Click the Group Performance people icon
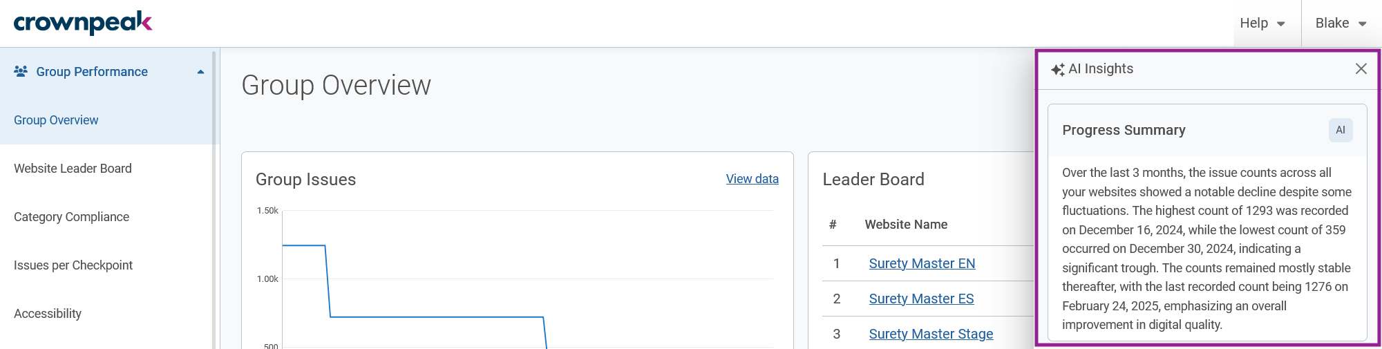This screenshot has height=349, width=1382. (x=21, y=71)
